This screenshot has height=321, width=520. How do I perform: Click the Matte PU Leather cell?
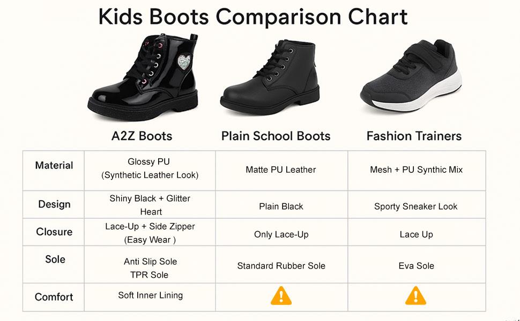pos(281,170)
